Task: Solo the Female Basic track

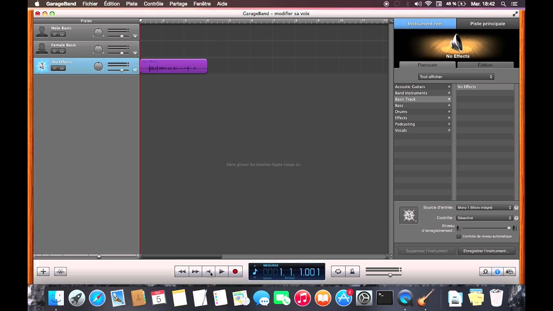Action: [x=62, y=51]
